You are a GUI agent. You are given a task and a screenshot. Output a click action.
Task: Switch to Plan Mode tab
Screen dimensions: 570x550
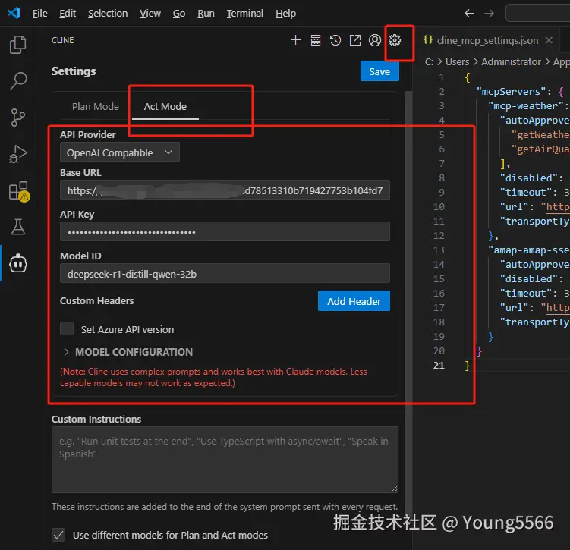pos(95,106)
